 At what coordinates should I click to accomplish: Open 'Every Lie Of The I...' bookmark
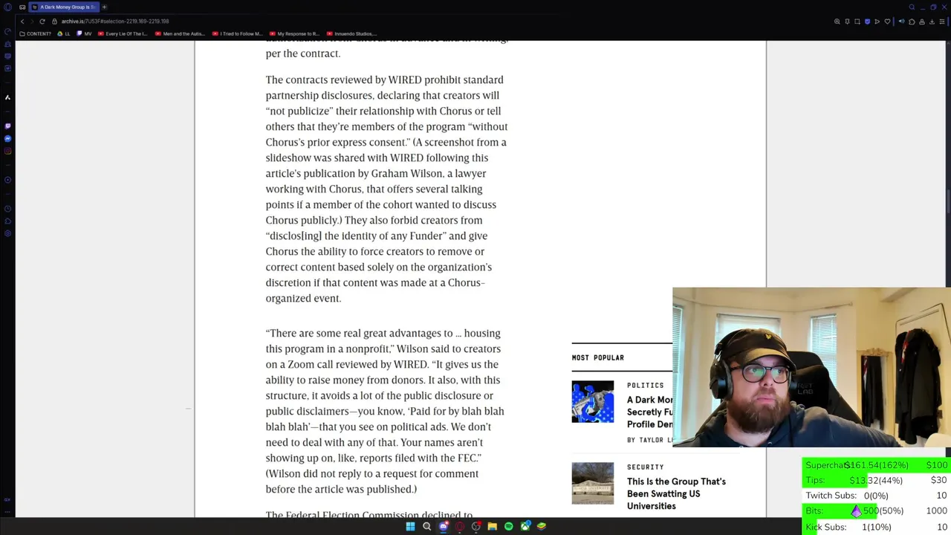point(123,33)
